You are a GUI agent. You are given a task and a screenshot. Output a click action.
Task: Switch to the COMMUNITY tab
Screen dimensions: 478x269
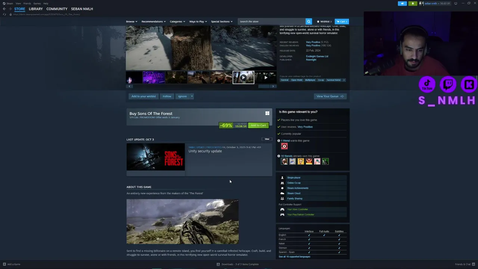57,9
